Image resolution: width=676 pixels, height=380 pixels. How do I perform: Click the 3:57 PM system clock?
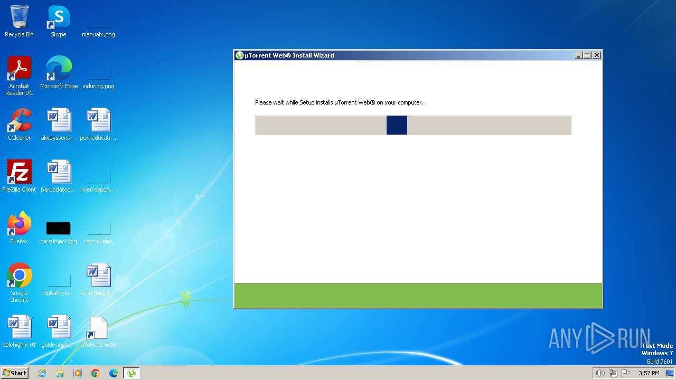point(649,373)
